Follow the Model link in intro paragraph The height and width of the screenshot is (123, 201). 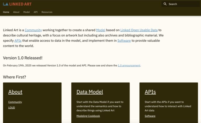(100, 30)
